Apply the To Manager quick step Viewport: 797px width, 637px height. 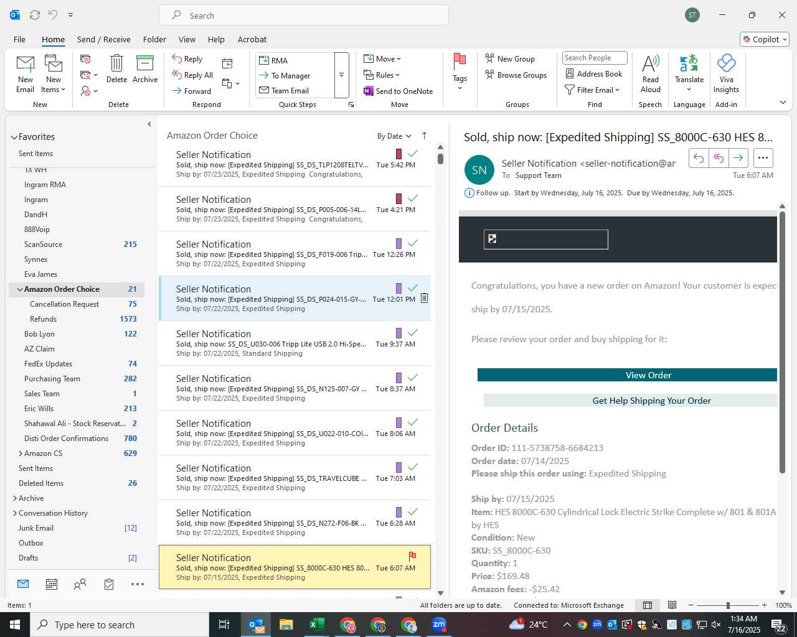[295, 75]
